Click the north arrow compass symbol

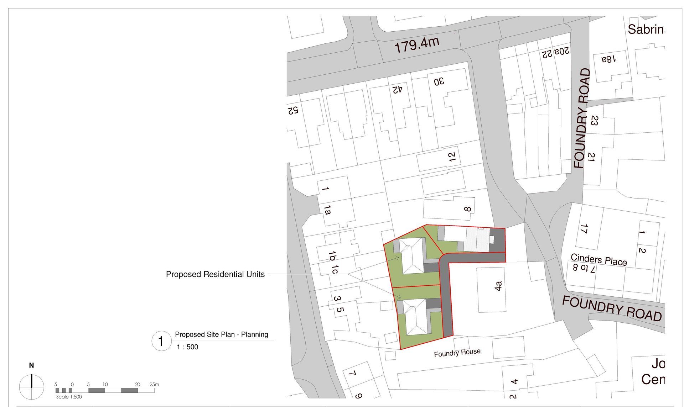32,387
